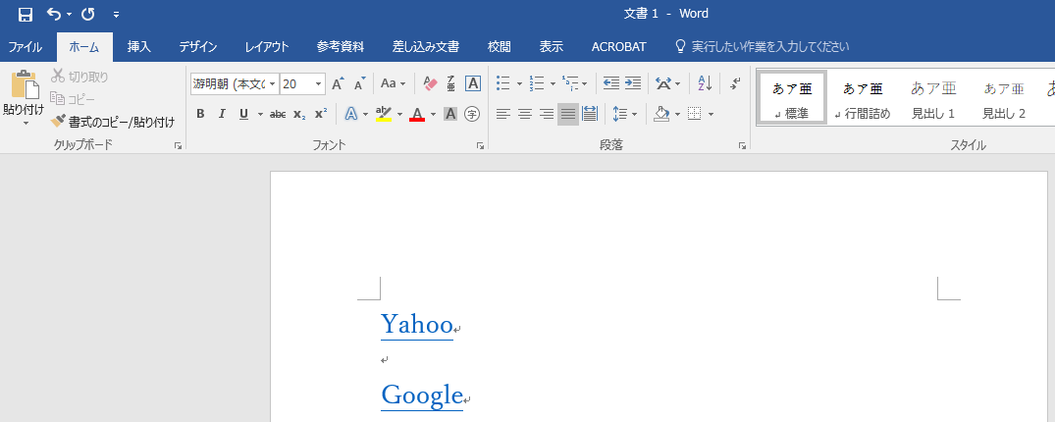
Task: Toggle subscript formatting
Action: coord(299,114)
